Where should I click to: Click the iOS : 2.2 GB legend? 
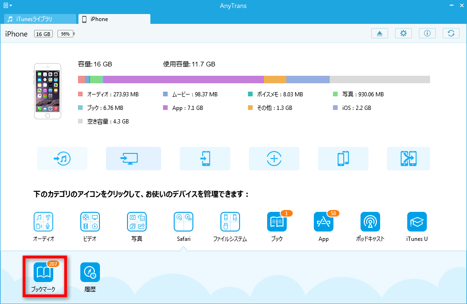click(x=352, y=108)
